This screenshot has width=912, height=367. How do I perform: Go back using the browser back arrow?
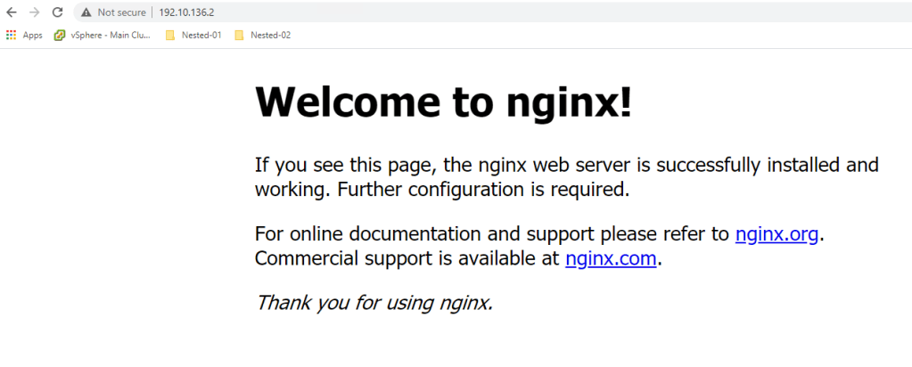pos(11,12)
